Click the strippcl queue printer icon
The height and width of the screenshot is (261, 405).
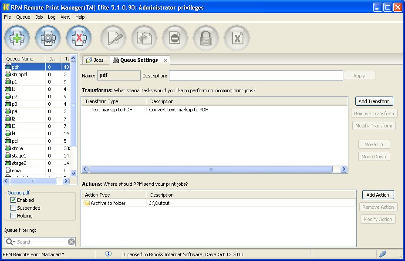[8, 74]
